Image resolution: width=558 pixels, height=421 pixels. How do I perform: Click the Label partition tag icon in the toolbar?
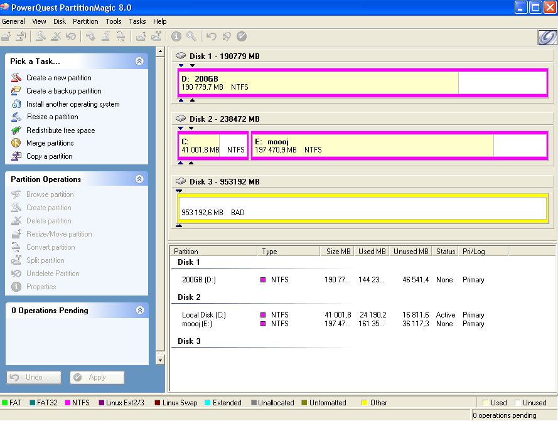tap(90, 36)
